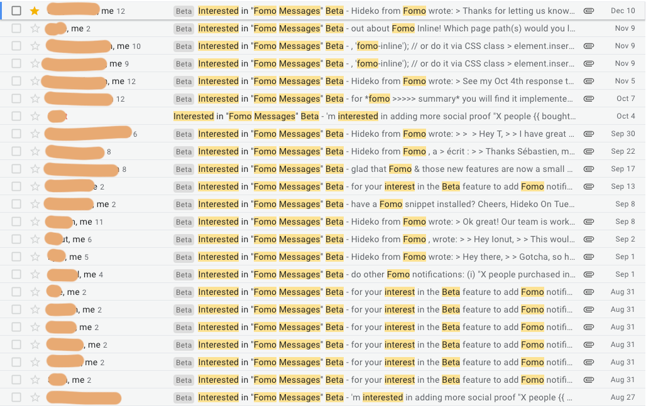Select the Dec 10 conversation checkbox
This screenshot has width=646, height=406.
tap(16, 11)
